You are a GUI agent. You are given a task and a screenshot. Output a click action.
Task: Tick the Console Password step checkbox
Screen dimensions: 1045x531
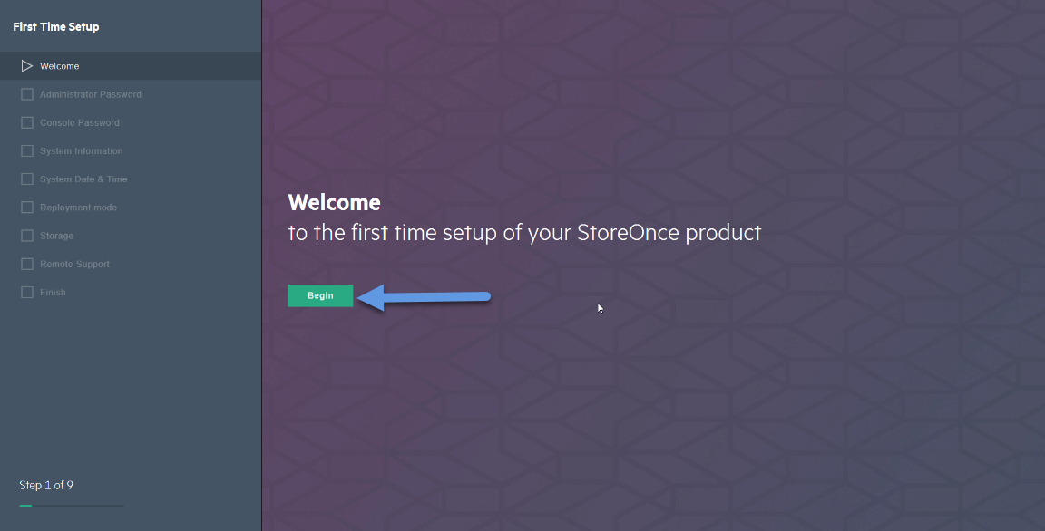tap(27, 122)
